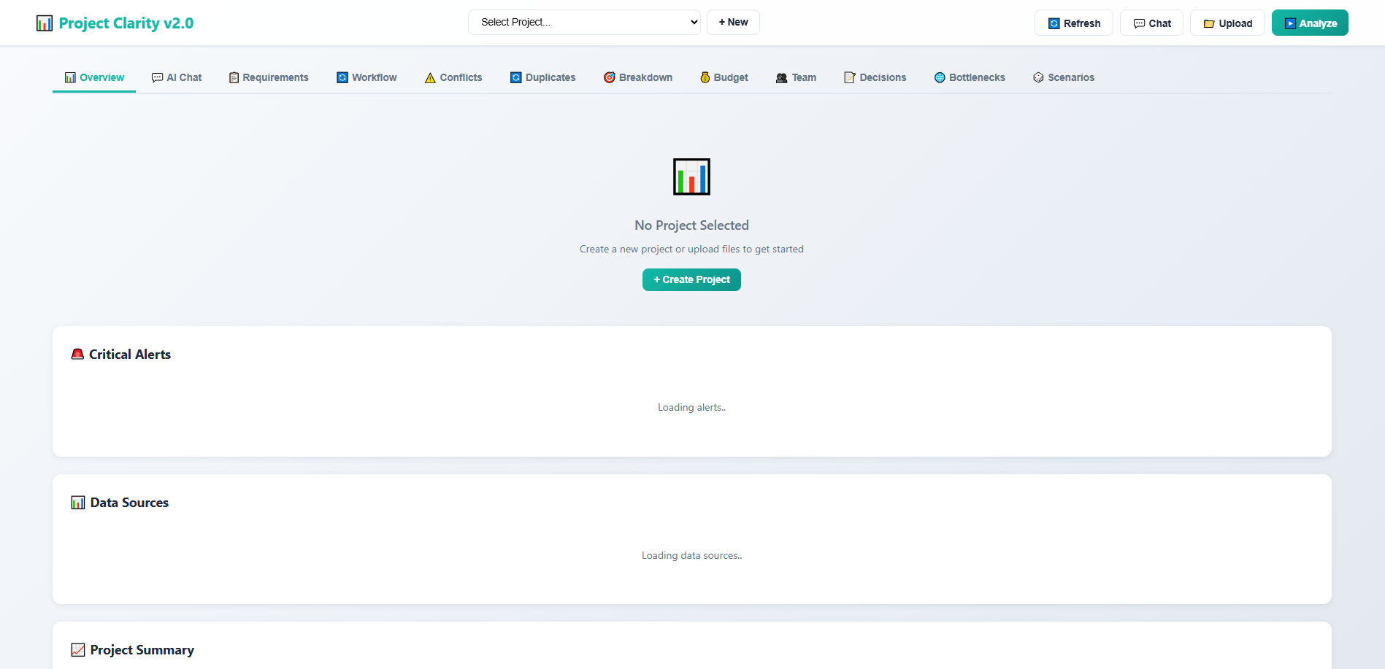
Task: Click the Project Clarity chart logo icon
Action: click(x=45, y=23)
